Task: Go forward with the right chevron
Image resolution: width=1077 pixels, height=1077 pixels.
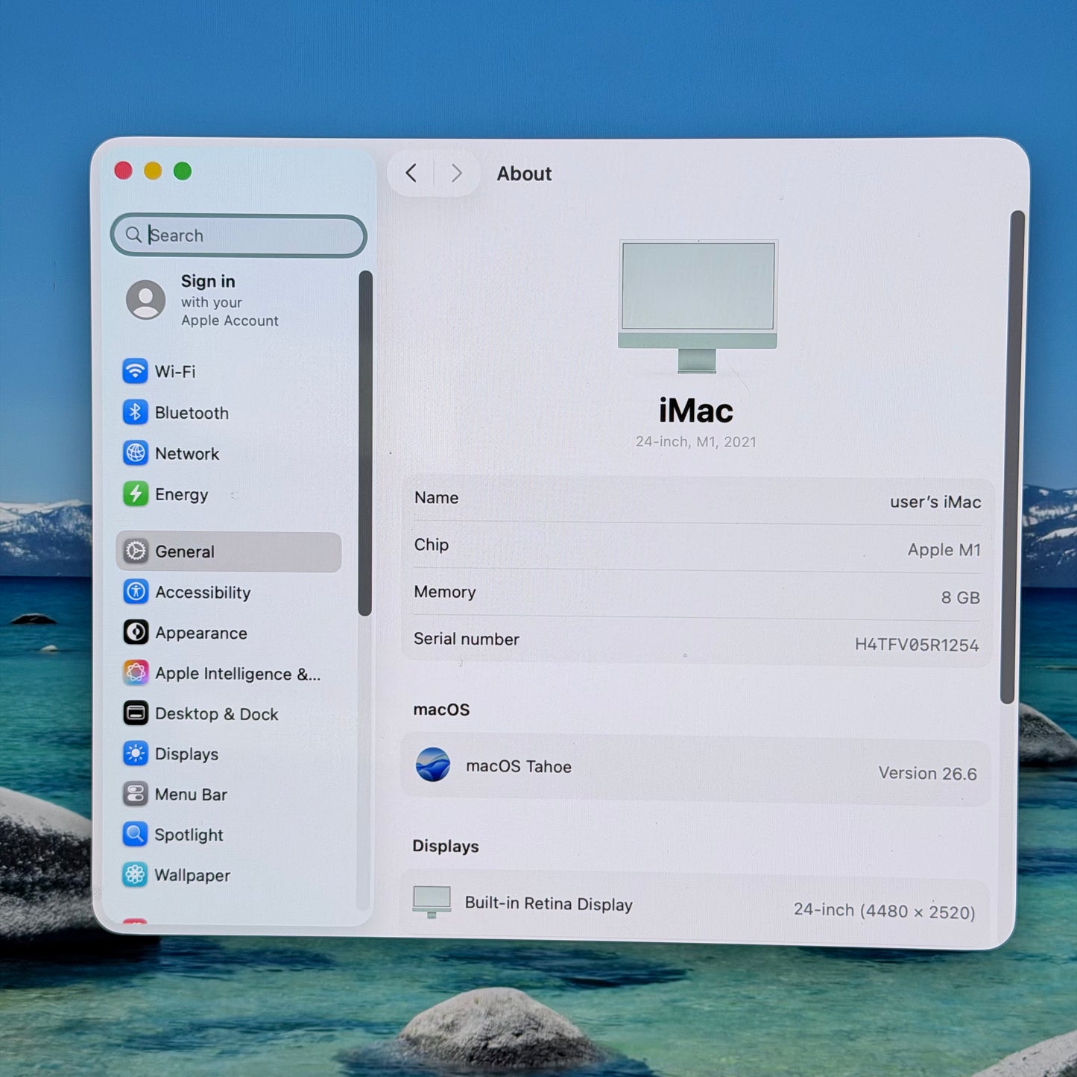Action: tap(457, 174)
